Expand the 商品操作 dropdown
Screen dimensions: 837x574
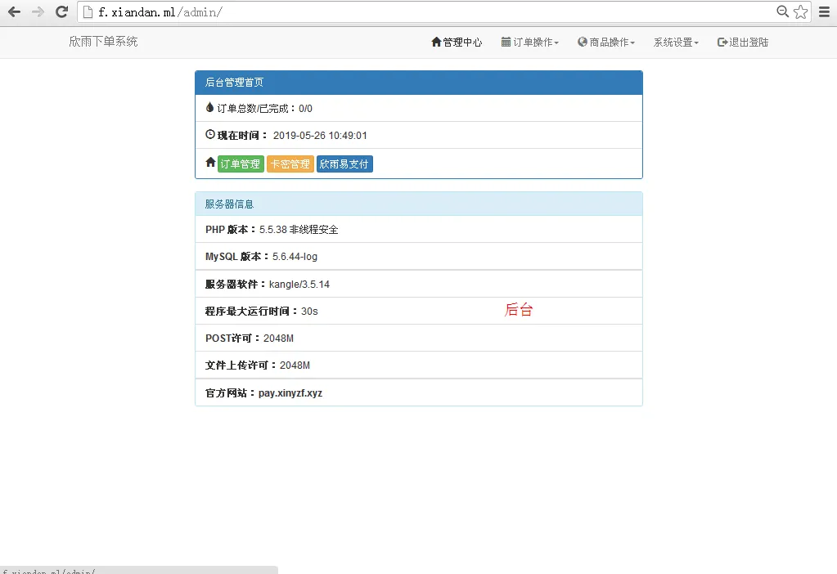click(x=606, y=42)
